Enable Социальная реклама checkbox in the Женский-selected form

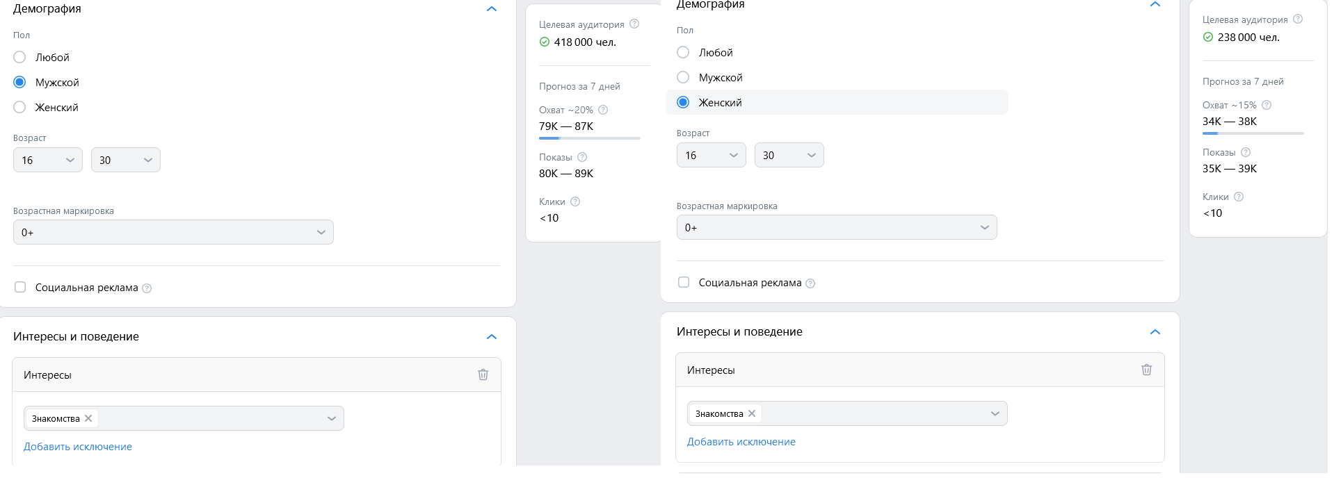coord(684,282)
